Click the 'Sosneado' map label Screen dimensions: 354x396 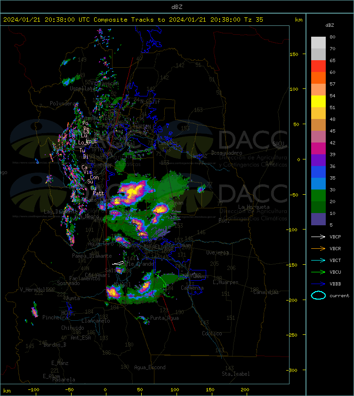click(68, 283)
